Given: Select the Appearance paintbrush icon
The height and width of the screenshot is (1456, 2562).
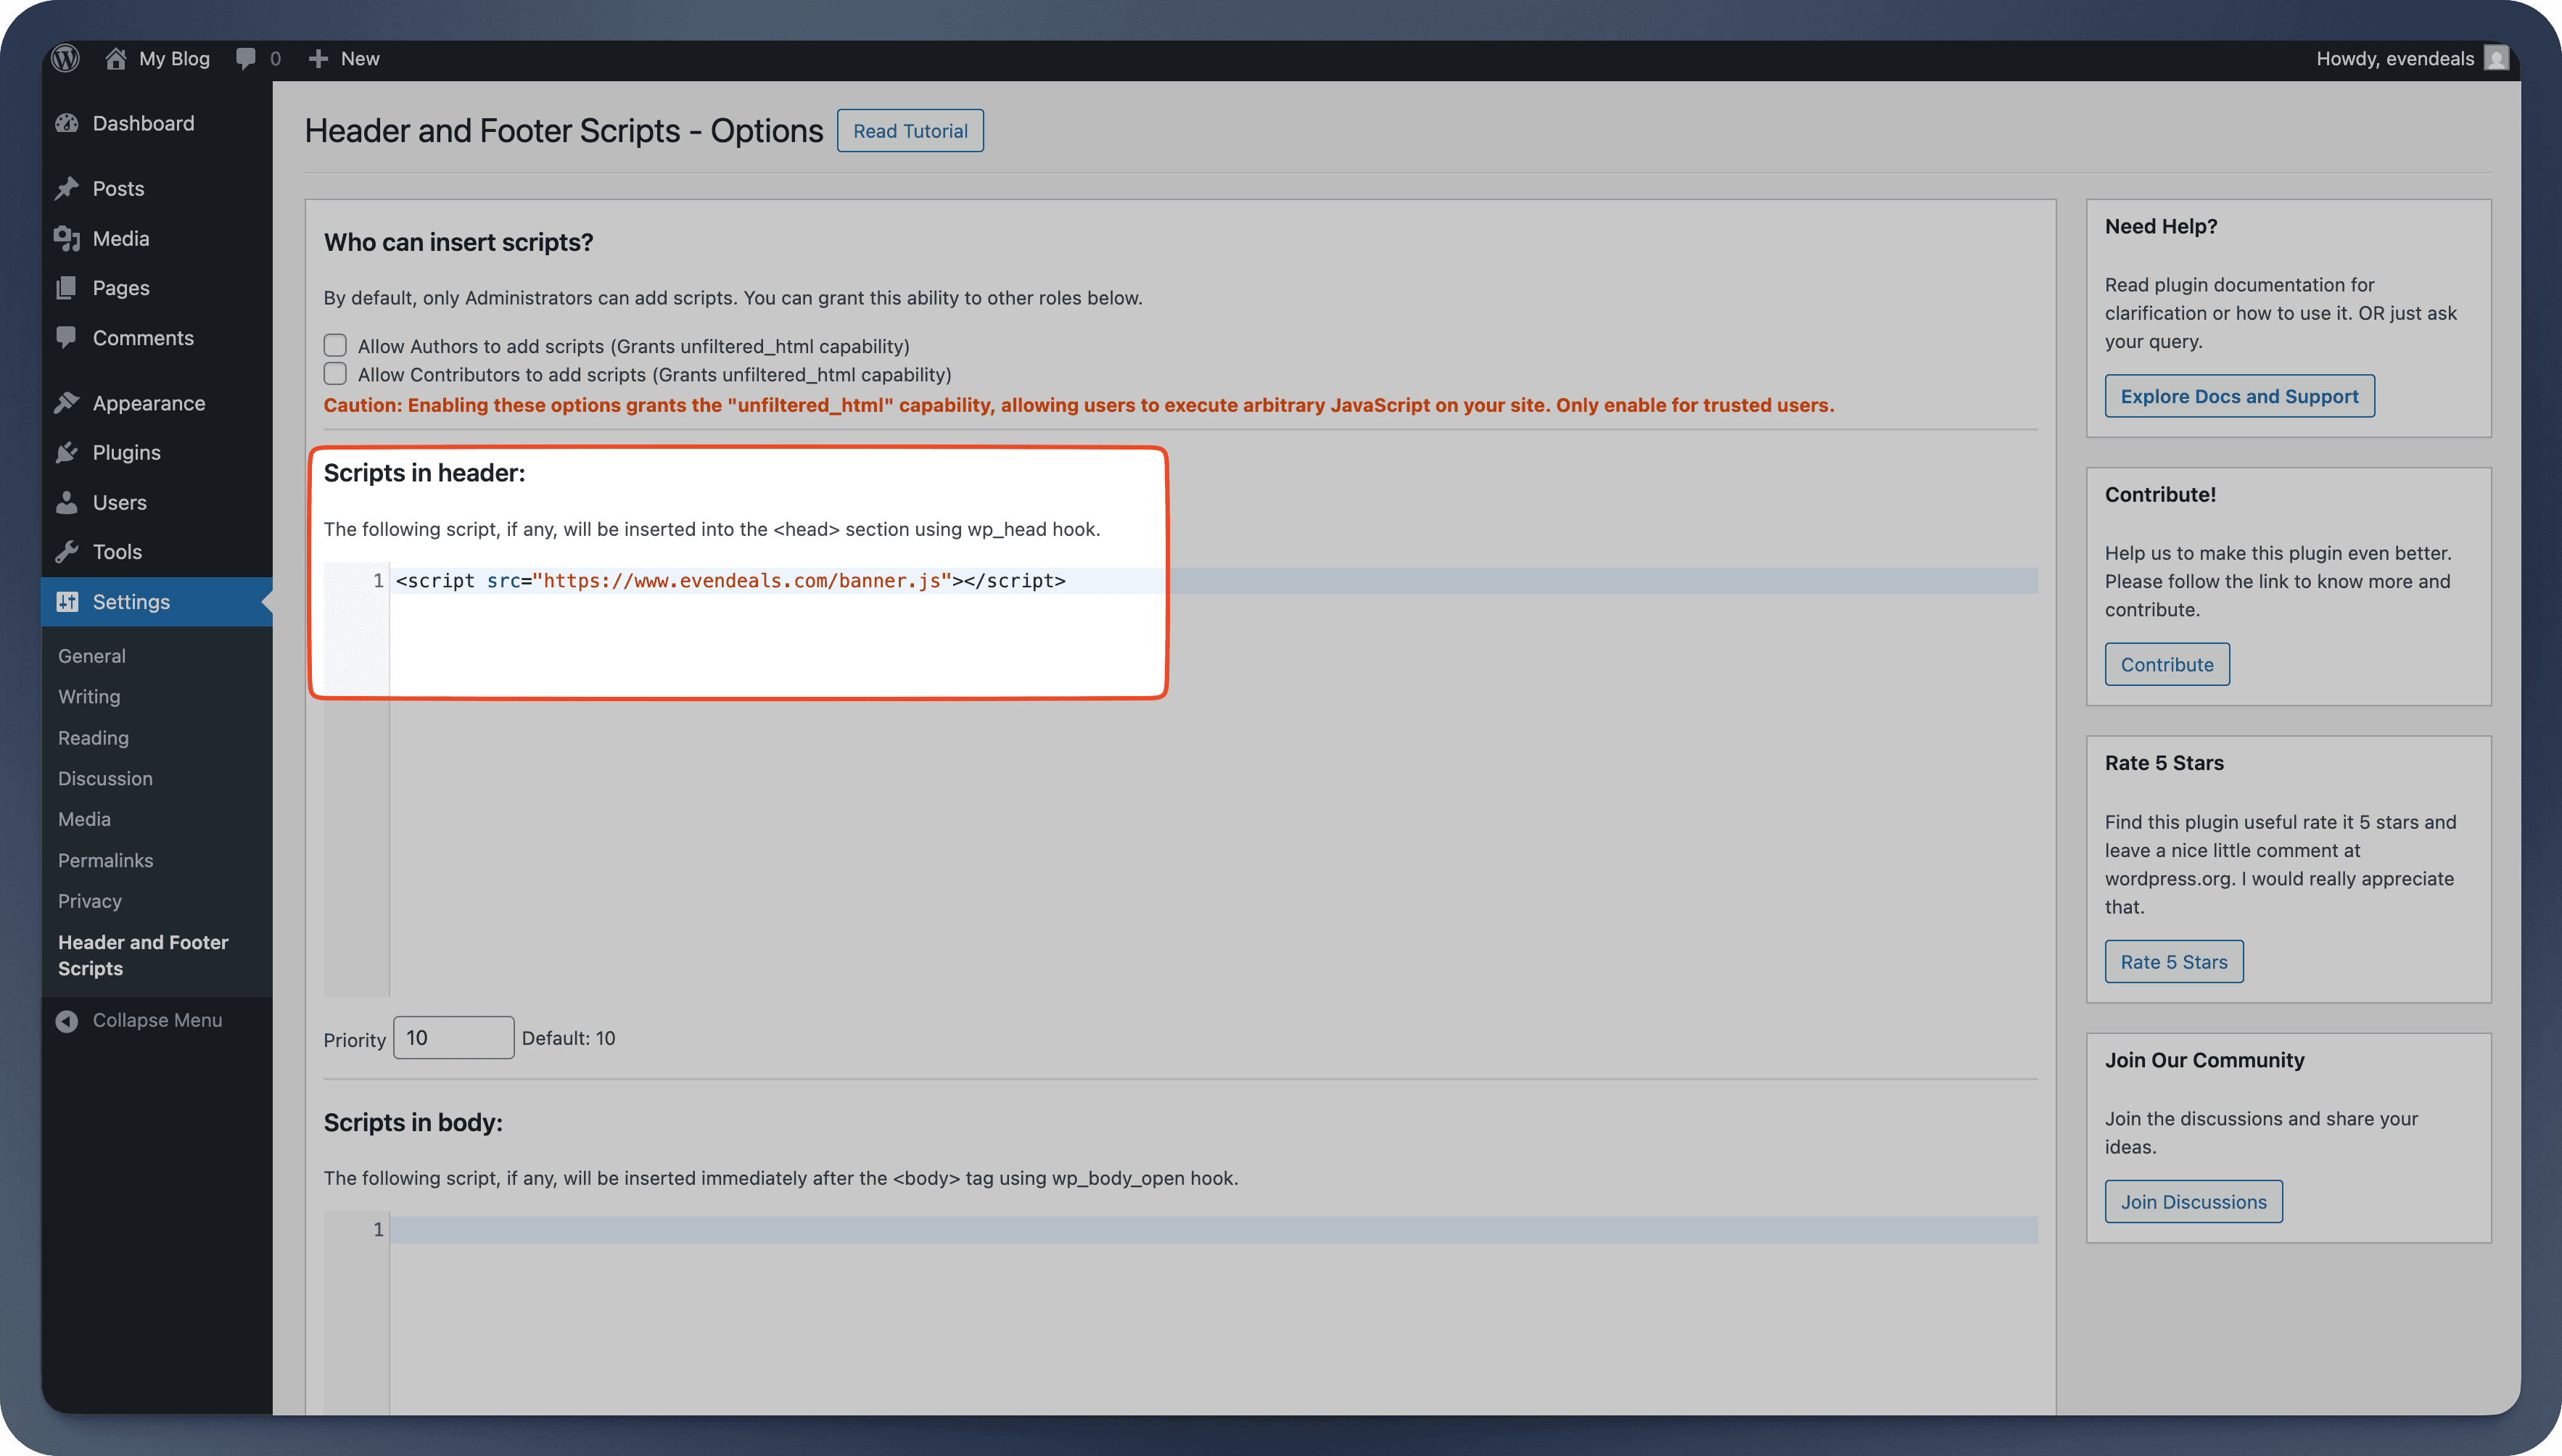Looking at the screenshot, I should pos(67,402).
